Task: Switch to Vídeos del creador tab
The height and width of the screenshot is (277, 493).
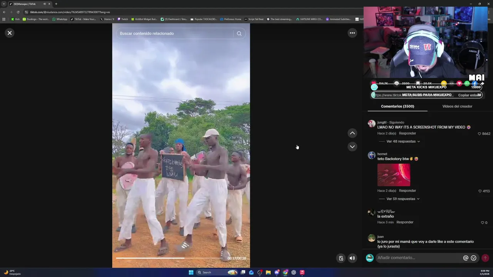Action: coord(457,106)
